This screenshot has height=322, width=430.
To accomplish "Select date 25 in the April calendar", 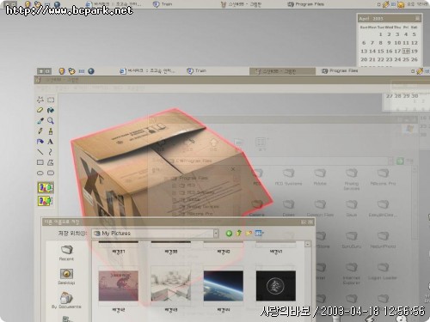I will point(406,59).
